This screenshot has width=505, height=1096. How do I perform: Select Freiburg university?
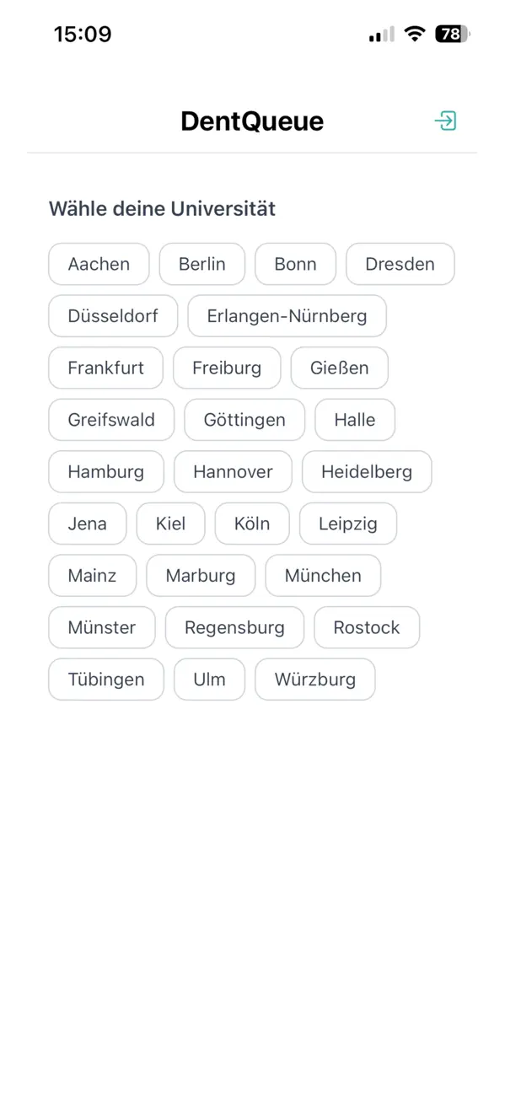coord(227,368)
